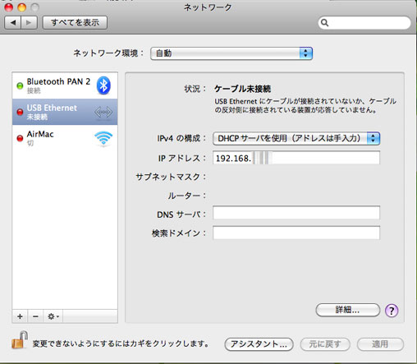Show all preferences with すべてを表示
Image resolution: width=417 pixels, height=364 pixels.
click(75, 22)
